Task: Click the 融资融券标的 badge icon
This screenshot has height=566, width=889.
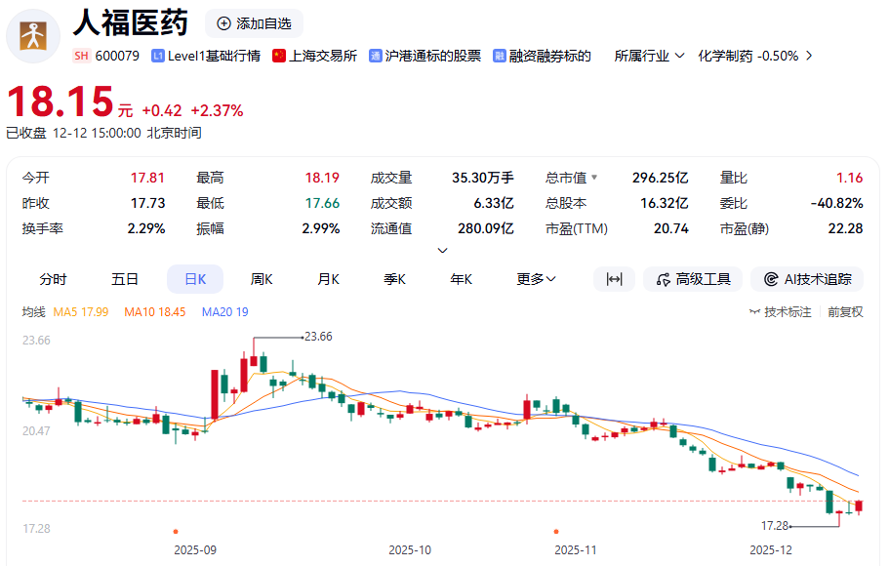Action: click(x=500, y=57)
